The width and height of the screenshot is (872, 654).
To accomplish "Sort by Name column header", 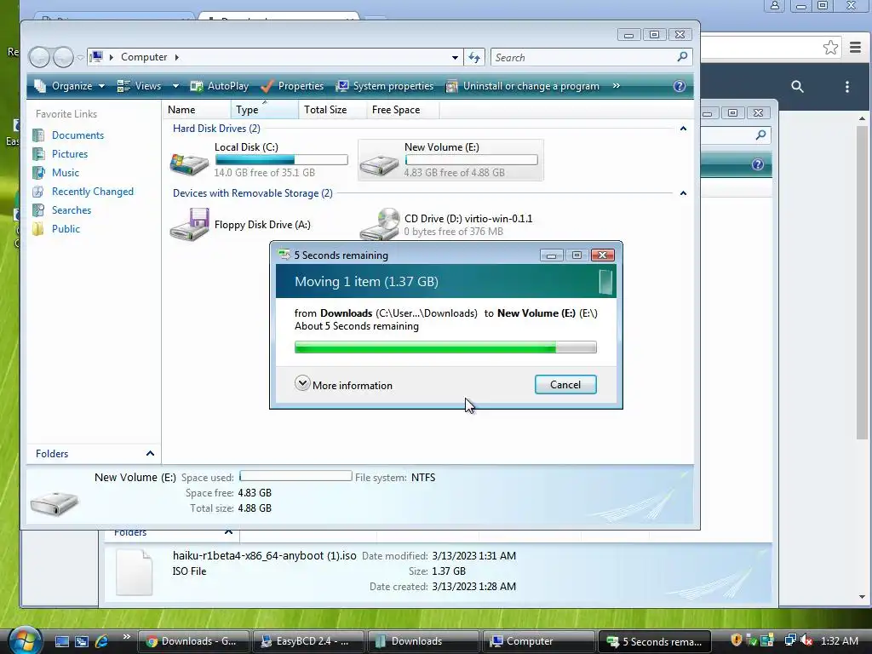I will point(197,110).
